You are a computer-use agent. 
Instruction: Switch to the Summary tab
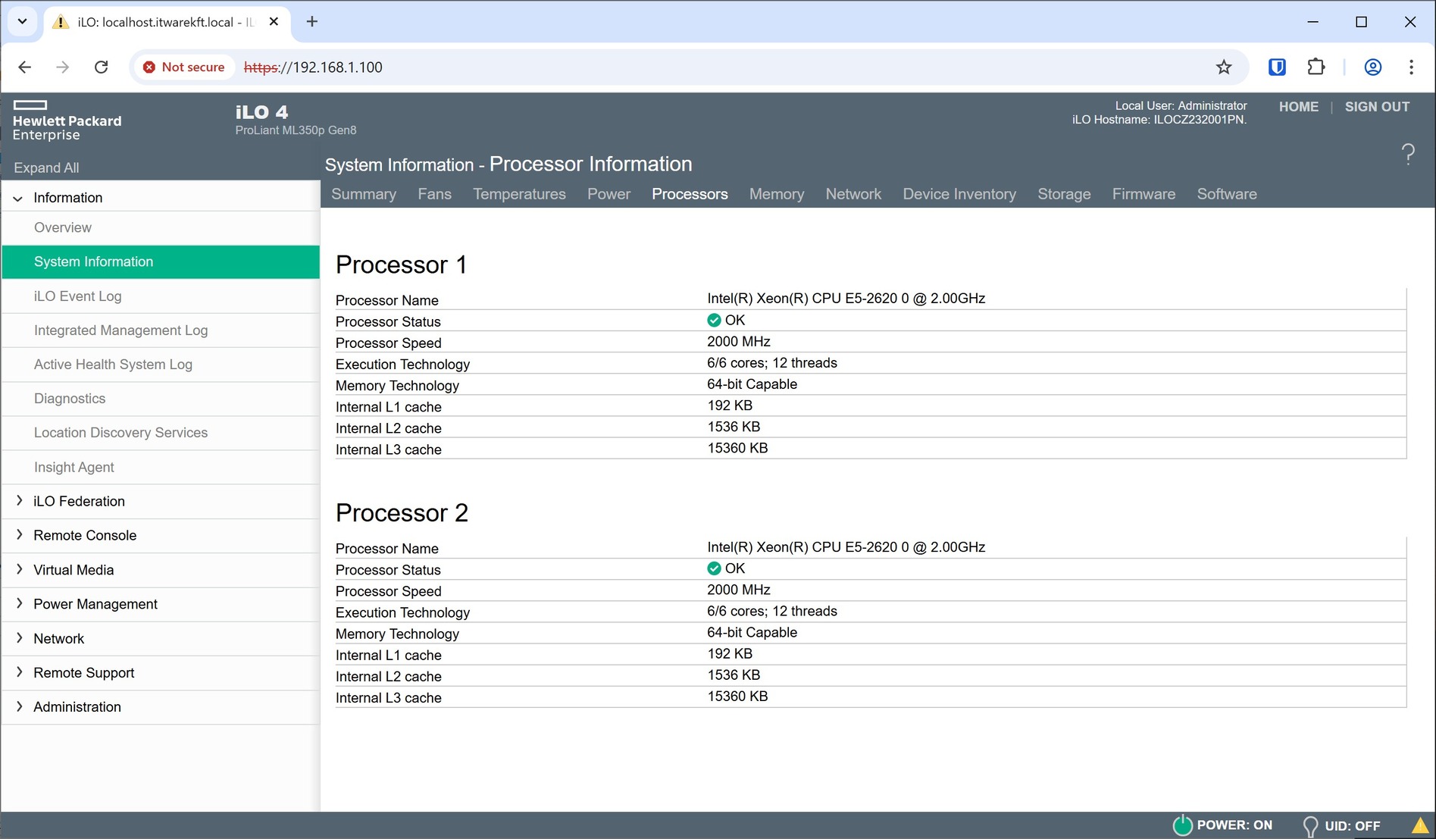[364, 194]
